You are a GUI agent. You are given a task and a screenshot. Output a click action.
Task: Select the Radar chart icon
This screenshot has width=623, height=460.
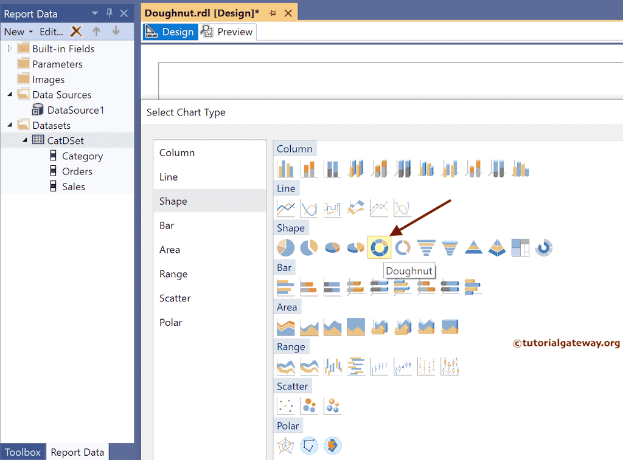click(286, 445)
